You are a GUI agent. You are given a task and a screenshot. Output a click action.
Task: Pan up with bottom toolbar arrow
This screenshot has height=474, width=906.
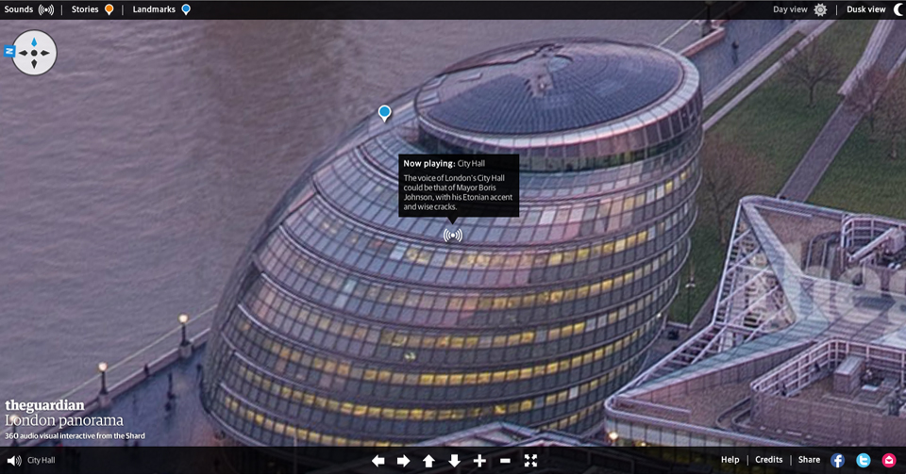pyautogui.click(x=428, y=460)
